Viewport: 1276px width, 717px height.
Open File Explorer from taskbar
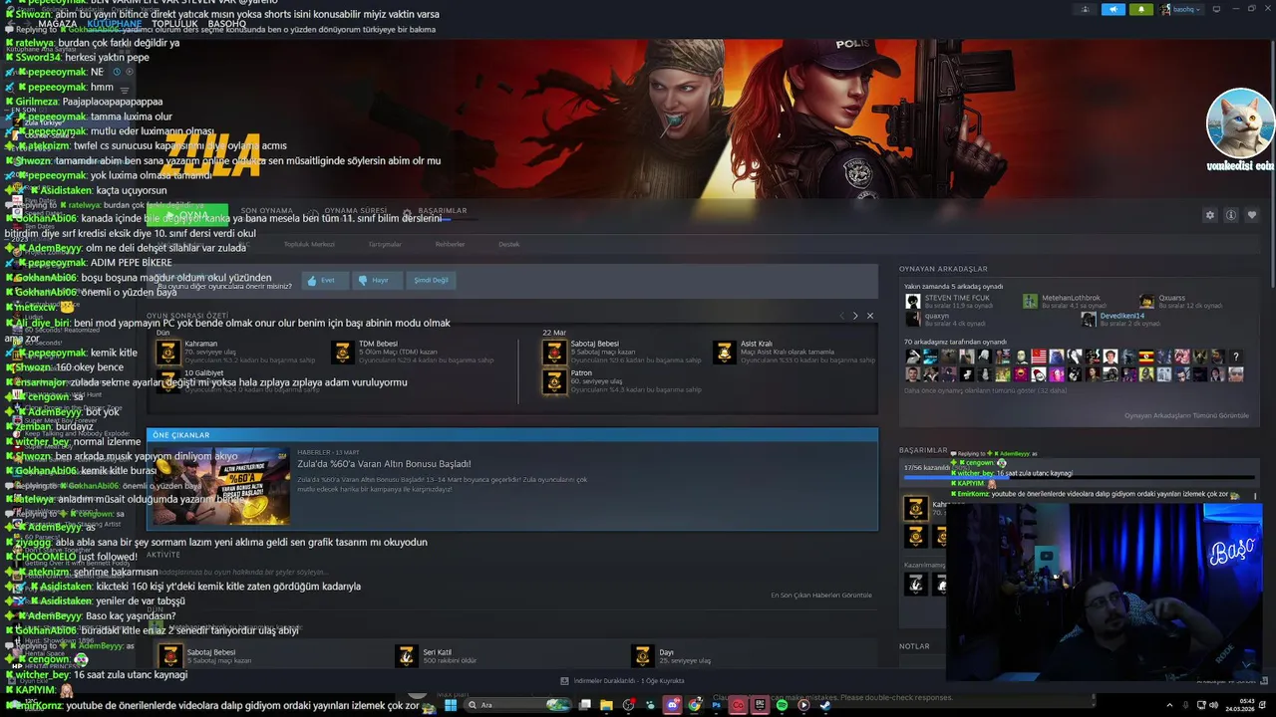(607, 705)
